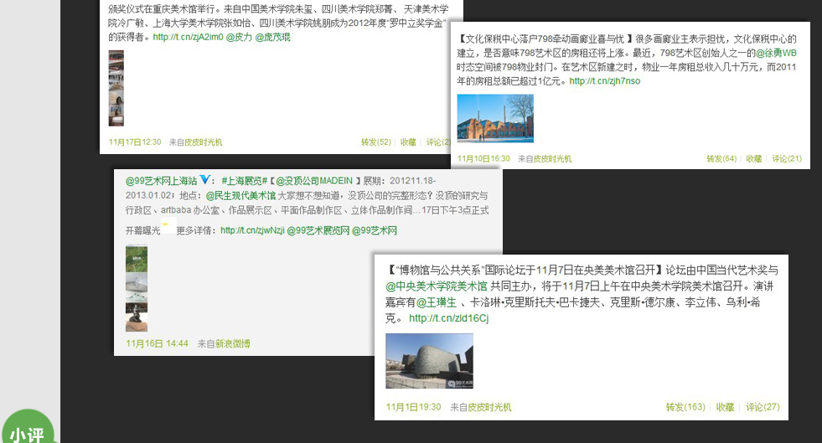Open link http://t.cn/zjA2im0
The width and height of the screenshot is (822, 443).
pyautogui.click(x=188, y=37)
